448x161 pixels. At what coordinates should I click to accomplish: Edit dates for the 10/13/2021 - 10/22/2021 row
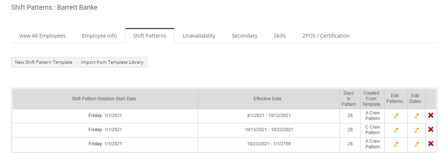pos(417,130)
